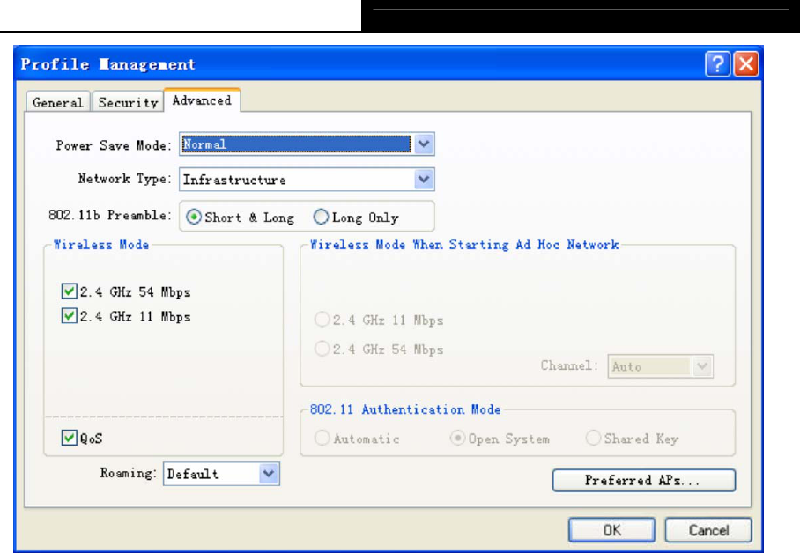Open the Roaming dropdown arrow
This screenshot has height=553, width=800.
tap(269, 474)
